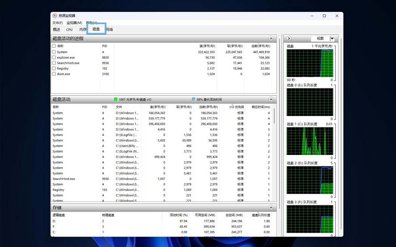
Task: Collapse the 磁盘活动的进程 section
Action: click(271, 39)
